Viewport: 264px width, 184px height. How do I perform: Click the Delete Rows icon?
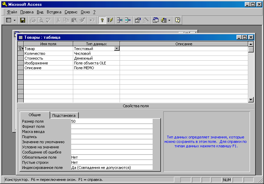coord(128,20)
